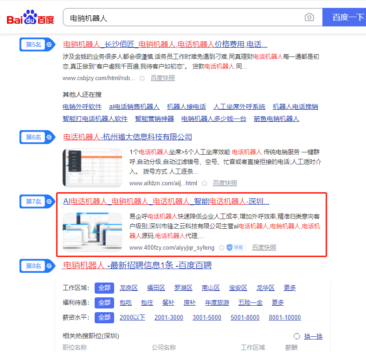Filter work area by 罗湖区

tap(183, 288)
